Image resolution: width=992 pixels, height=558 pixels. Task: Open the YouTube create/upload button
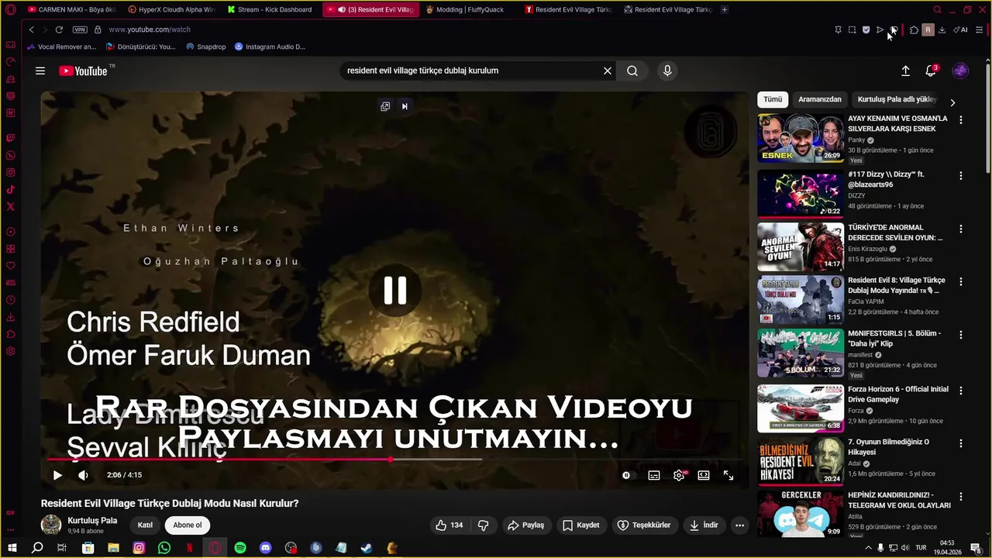click(905, 71)
